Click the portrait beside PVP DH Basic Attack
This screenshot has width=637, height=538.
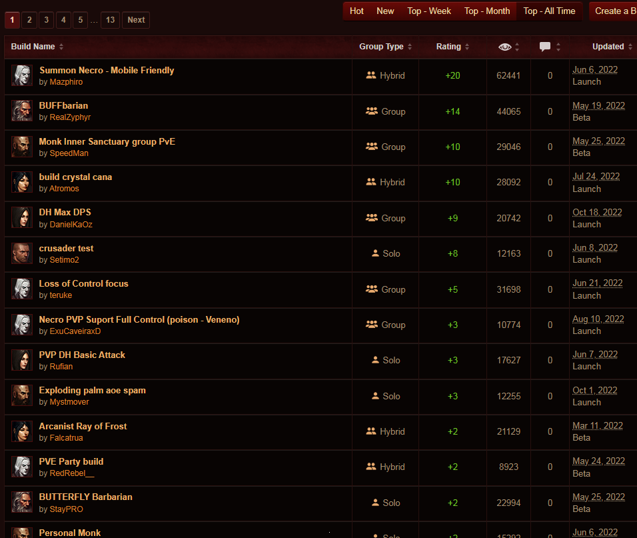(x=21, y=360)
